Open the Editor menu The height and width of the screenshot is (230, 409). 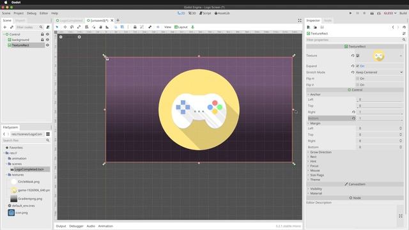(44, 13)
